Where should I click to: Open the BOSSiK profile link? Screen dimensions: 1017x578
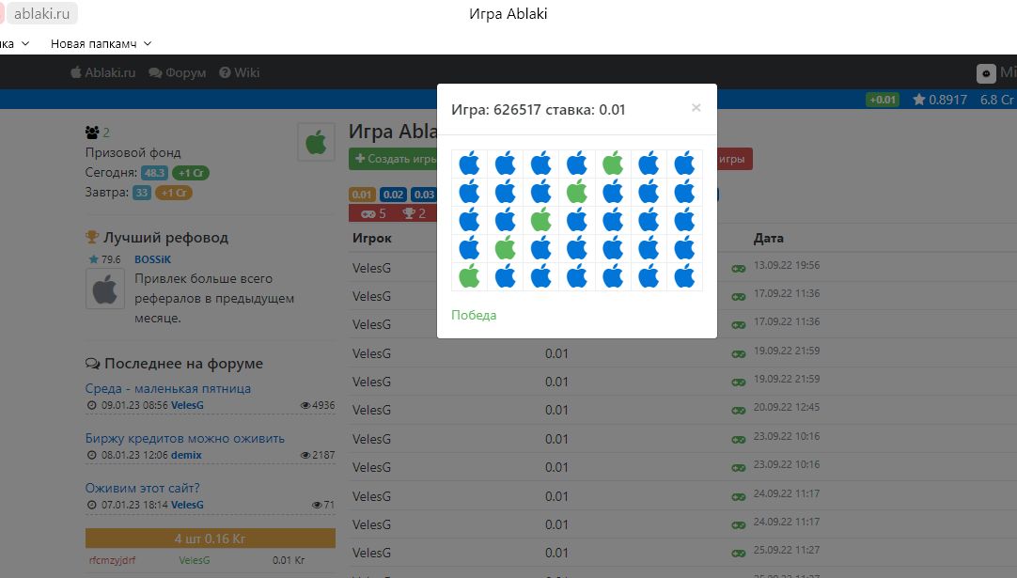coord(152,259)
